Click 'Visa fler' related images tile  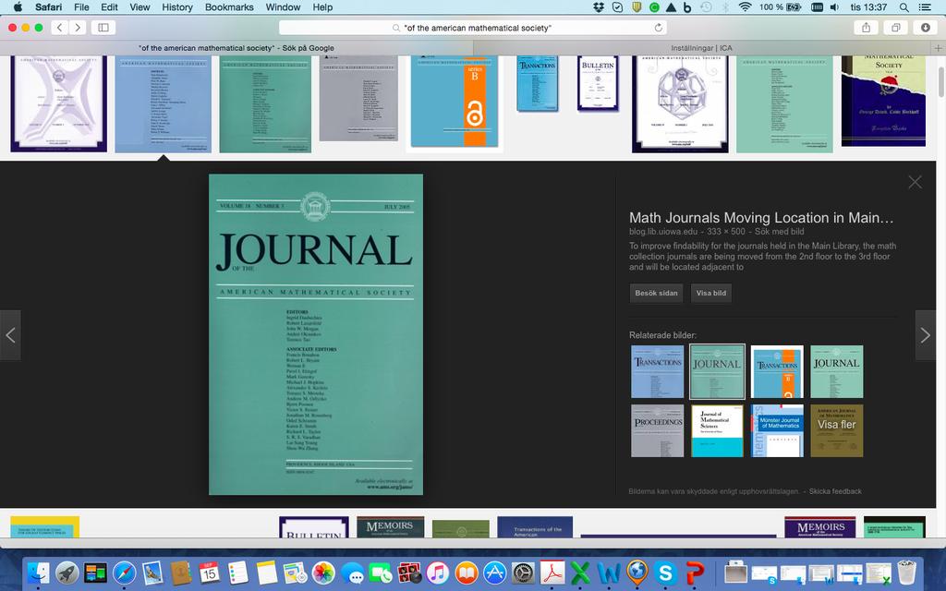(x=836, y=430)
